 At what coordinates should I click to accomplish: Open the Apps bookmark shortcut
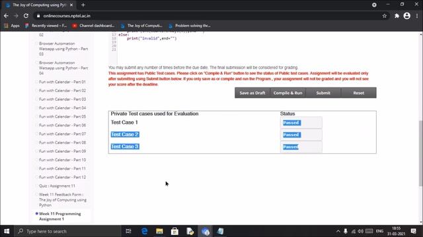tap(12, 26)
